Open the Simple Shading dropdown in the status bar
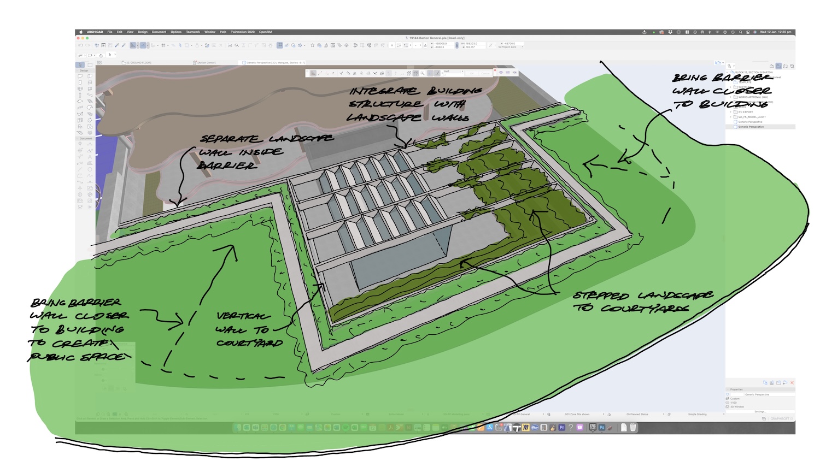The width and height of the screenshot is (820, 461). (x=698, y=415)
